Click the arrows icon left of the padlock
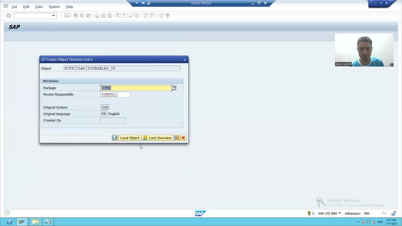The image size is (402, 226). click(x=384, y=213)
